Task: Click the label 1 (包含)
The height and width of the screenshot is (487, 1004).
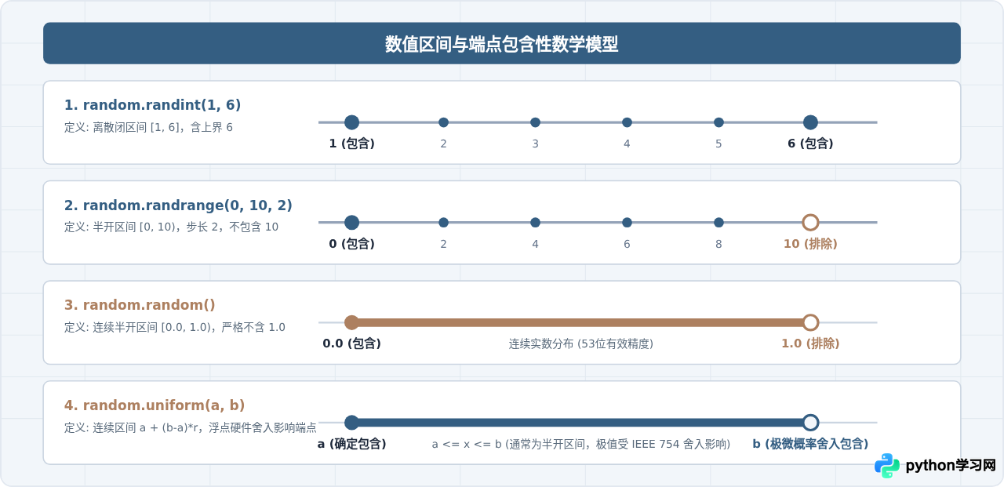Action: (x=351, y=144)
